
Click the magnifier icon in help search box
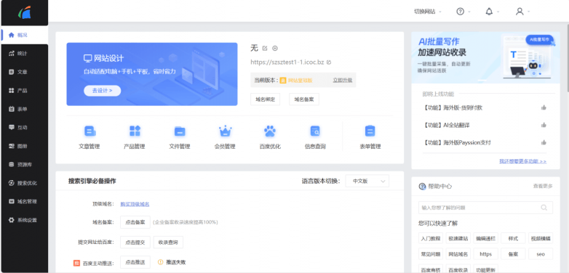tap(544, 208)
